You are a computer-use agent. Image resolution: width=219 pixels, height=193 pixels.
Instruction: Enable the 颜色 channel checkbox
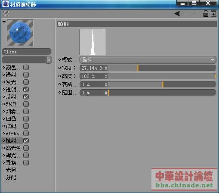[26, 67]
